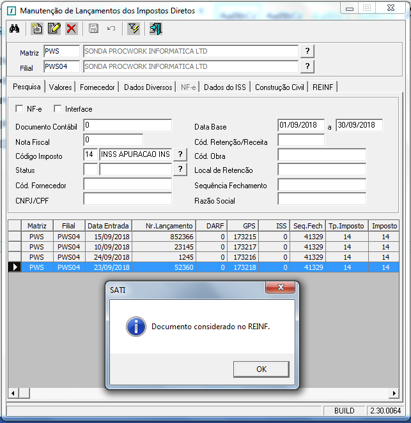Click the Sequência Fechamento input field

[x=322, y=184]
